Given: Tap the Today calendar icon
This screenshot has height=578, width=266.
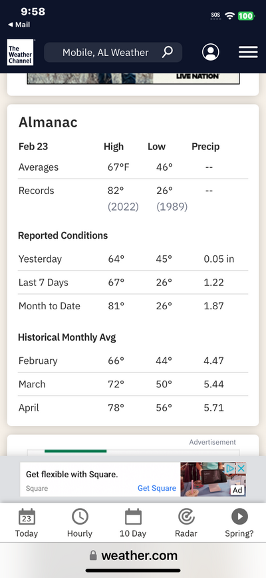Looking at the screenshot, I should tap(27, 517).
